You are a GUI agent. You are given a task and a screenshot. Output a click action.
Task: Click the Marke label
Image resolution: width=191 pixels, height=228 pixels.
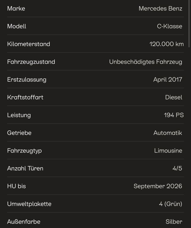pos(16,9)
